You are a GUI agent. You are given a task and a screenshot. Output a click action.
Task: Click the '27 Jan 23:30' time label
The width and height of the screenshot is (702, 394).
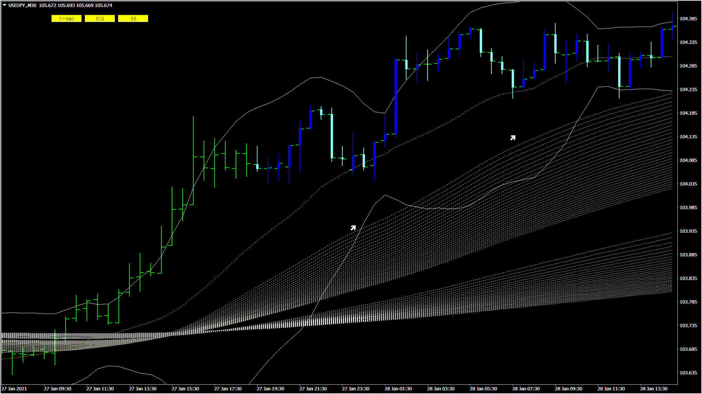click(x=356, y=389)
